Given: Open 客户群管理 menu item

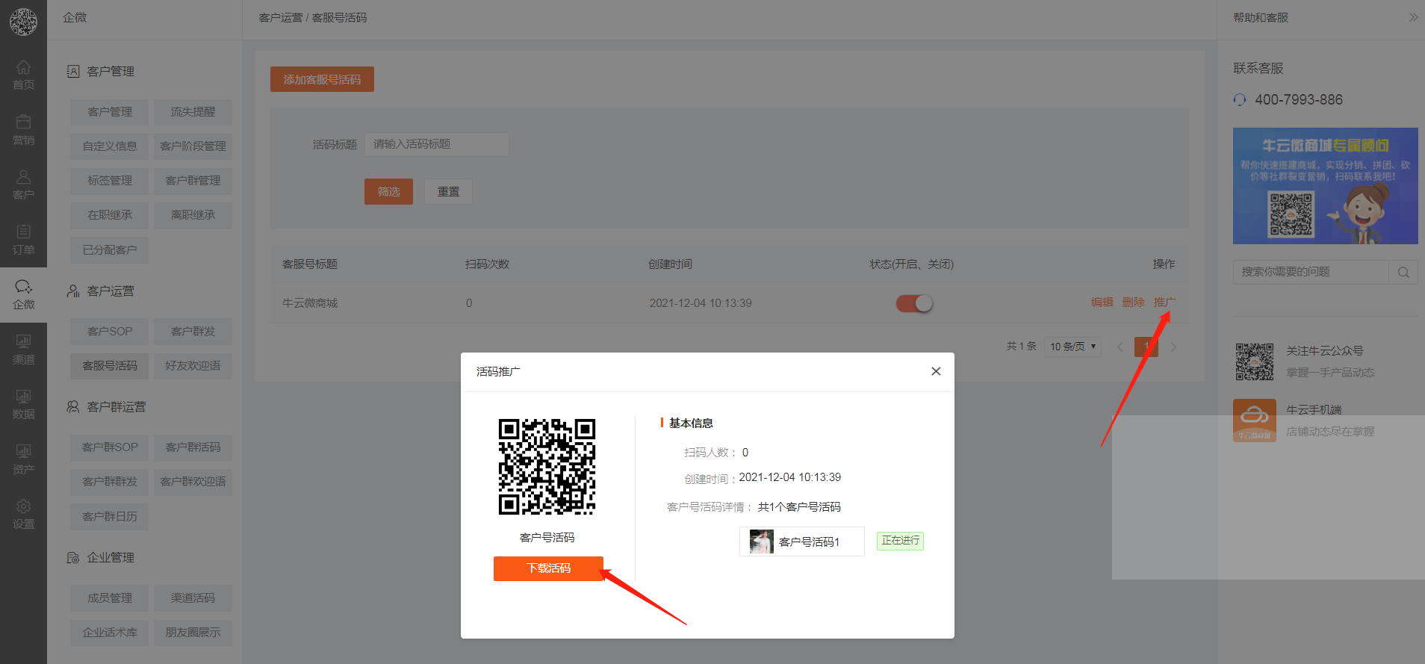Looking at the screenshot, I should coord(193,181).
